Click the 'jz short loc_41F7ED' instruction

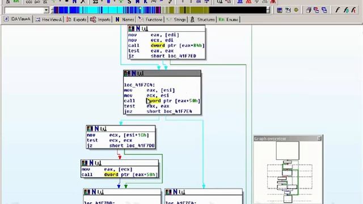tap(162, 56)
